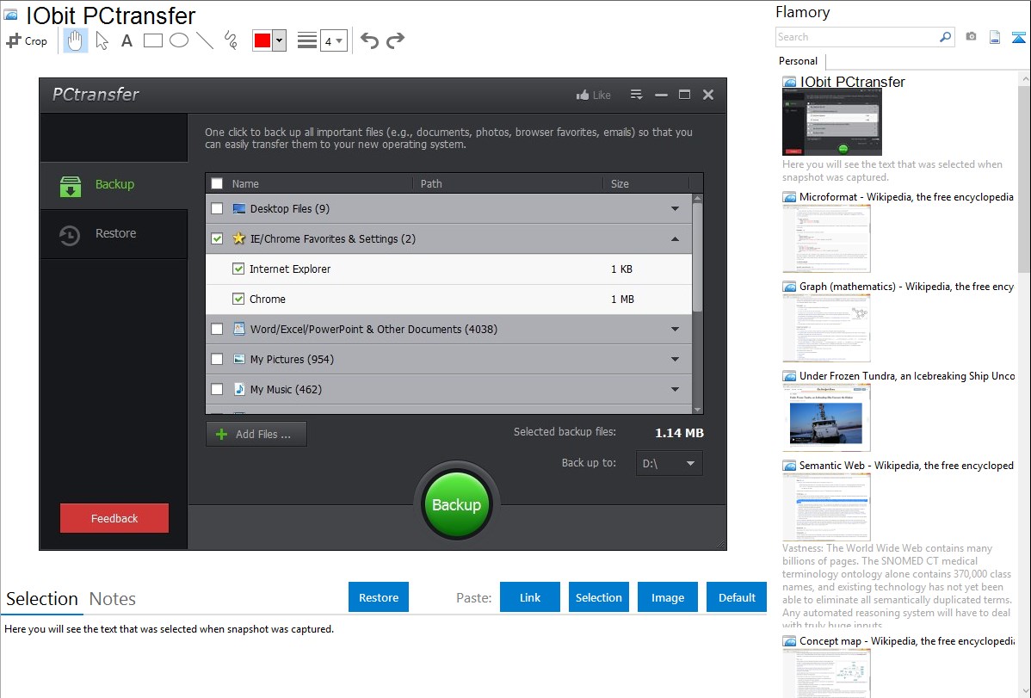Click the Internet Explorer 1 KB size
The image size is (1031, 698).
[621, 269]
